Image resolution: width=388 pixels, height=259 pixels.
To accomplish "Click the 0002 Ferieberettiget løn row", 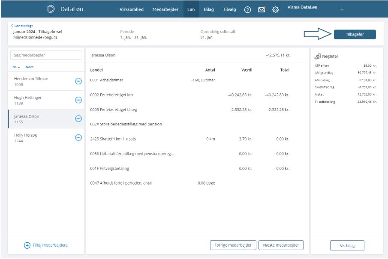I will pos(190,95).
